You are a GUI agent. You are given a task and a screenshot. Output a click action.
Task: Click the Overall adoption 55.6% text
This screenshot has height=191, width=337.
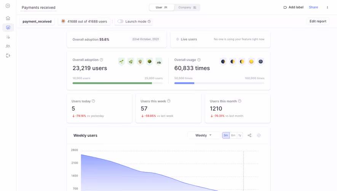pos(91,40)
